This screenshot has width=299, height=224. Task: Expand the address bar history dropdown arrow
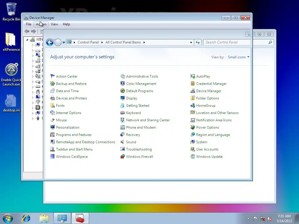pos(191,43)
